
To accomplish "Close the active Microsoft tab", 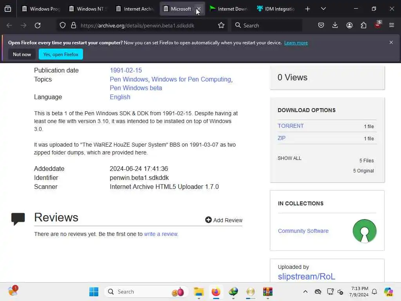I will (x=199, y=9).
